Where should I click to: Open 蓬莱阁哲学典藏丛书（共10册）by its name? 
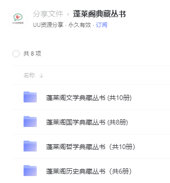pos(90,147)
